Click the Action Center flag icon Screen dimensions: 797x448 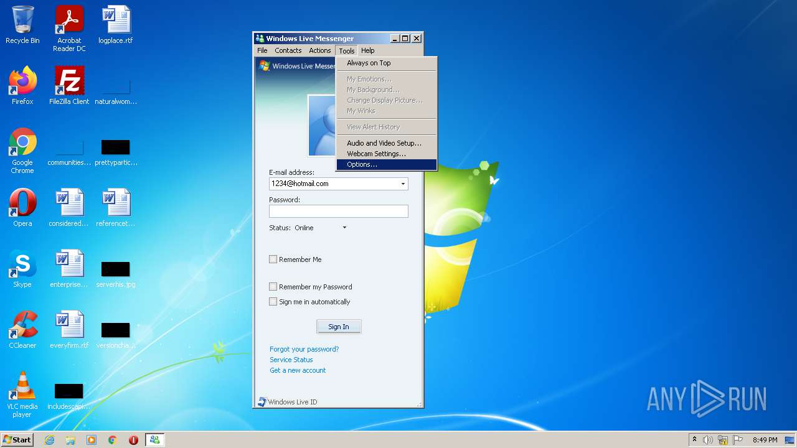pos(738,440)
